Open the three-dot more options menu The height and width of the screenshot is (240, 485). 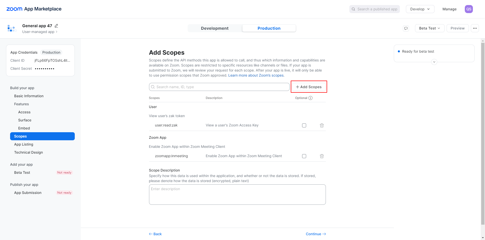(475, 28)
